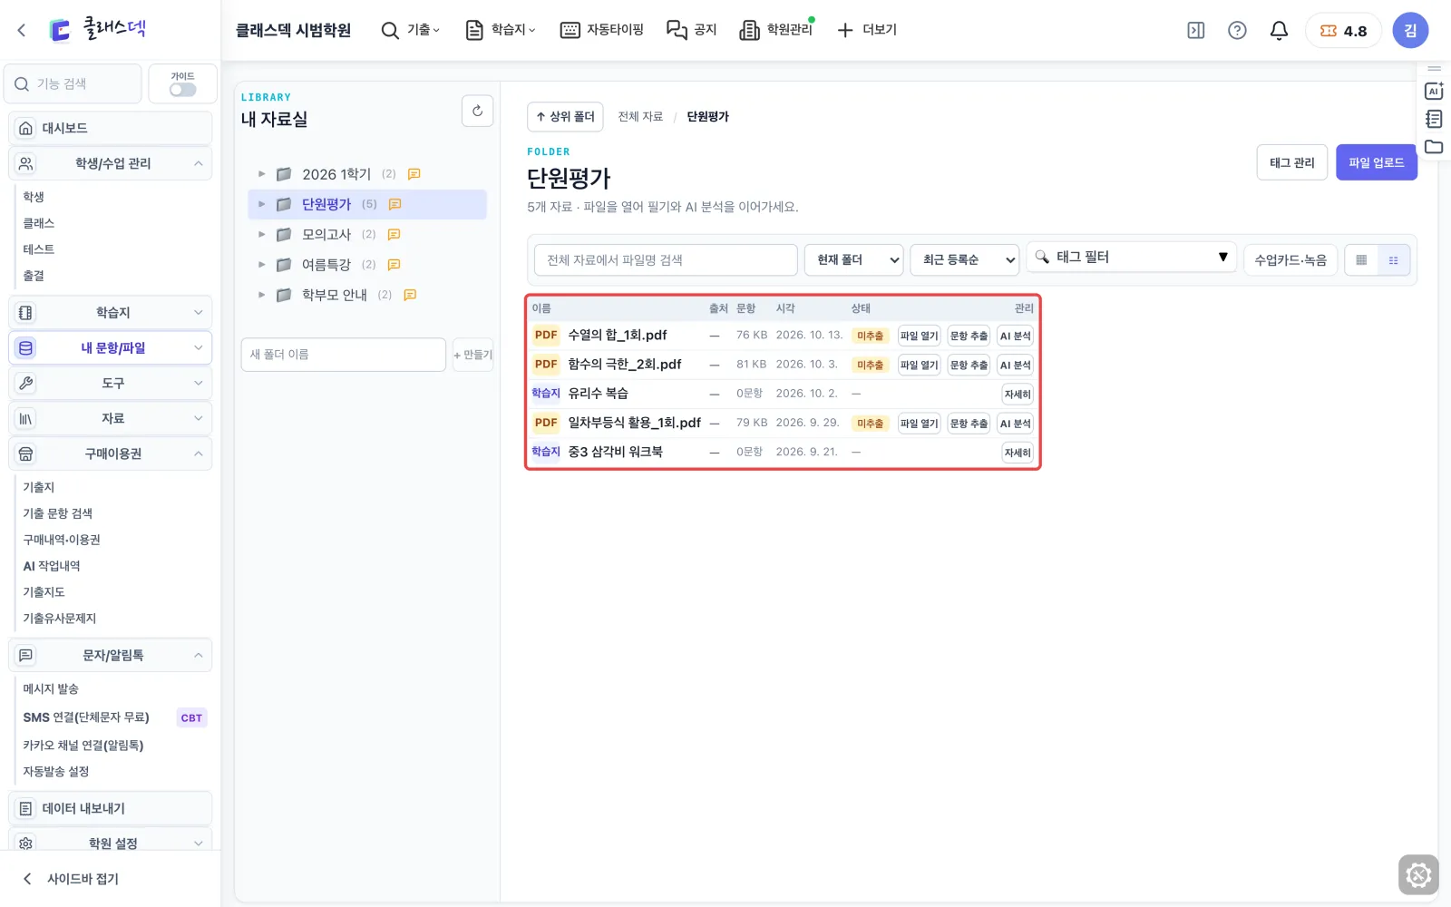Switch to list view icon

pyautogui.click(x=1394, y=260)
